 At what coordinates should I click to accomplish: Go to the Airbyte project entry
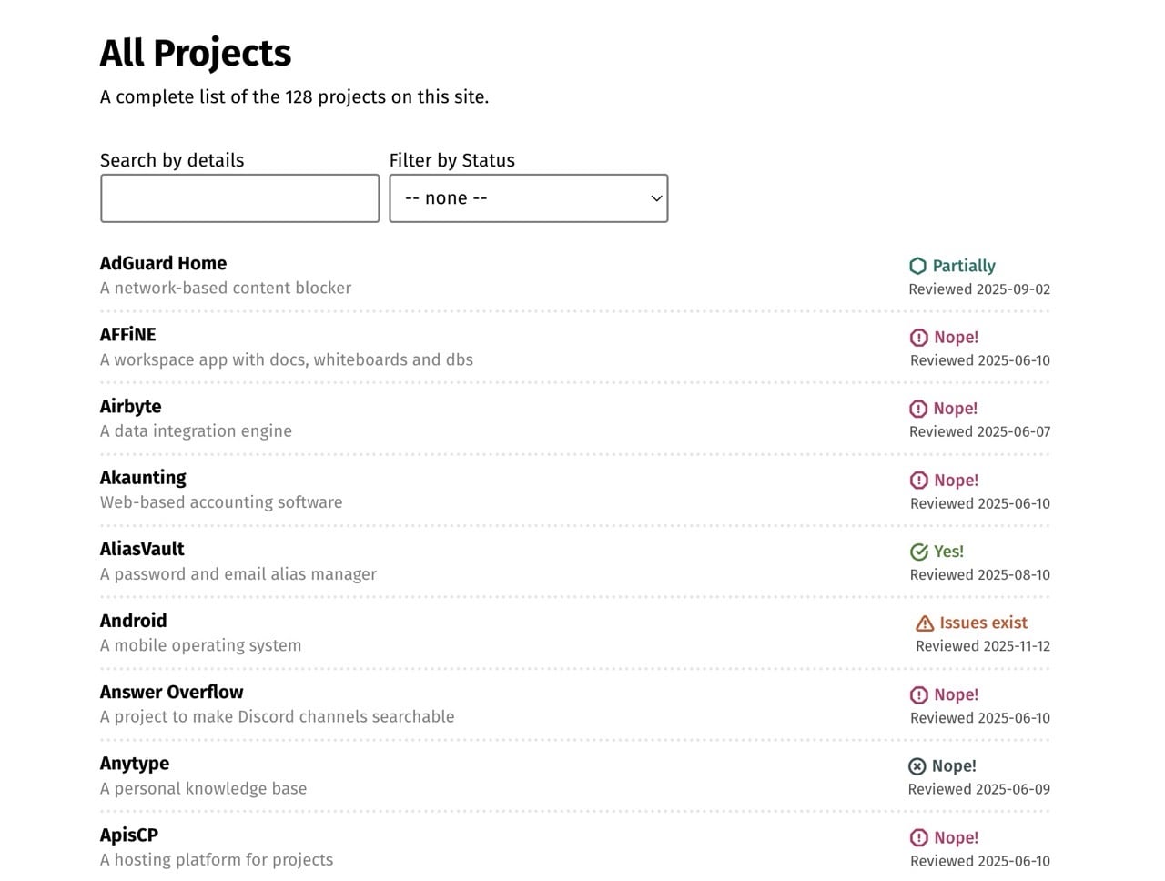130,406
